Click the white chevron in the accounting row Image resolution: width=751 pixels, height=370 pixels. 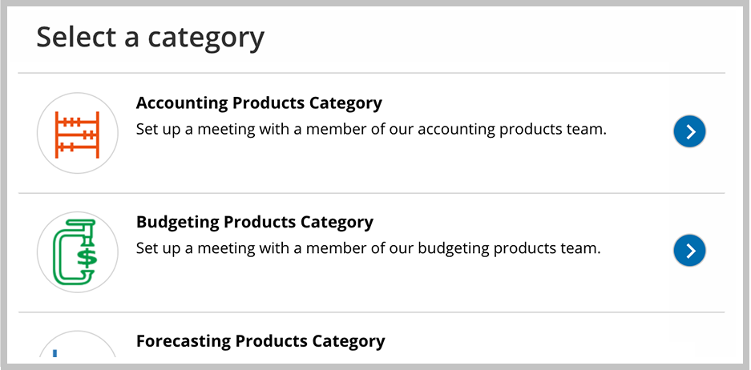coord(691,131)
